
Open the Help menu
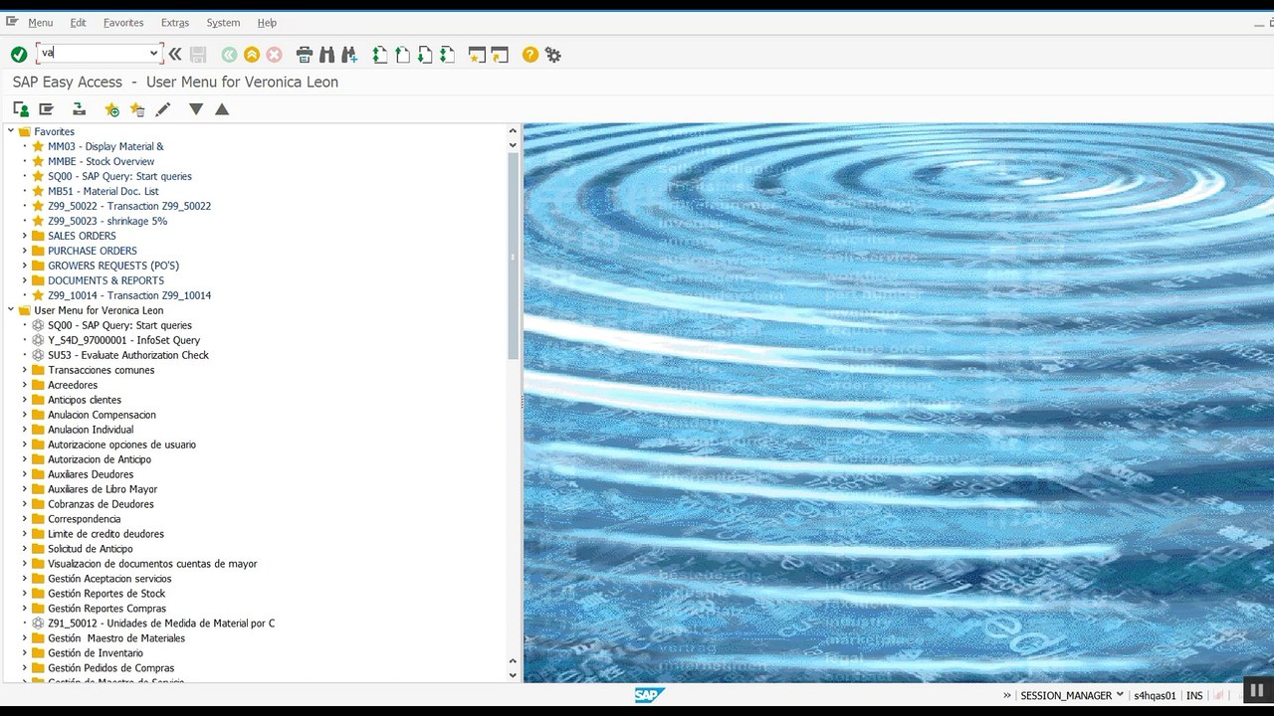tap(267, 22)
